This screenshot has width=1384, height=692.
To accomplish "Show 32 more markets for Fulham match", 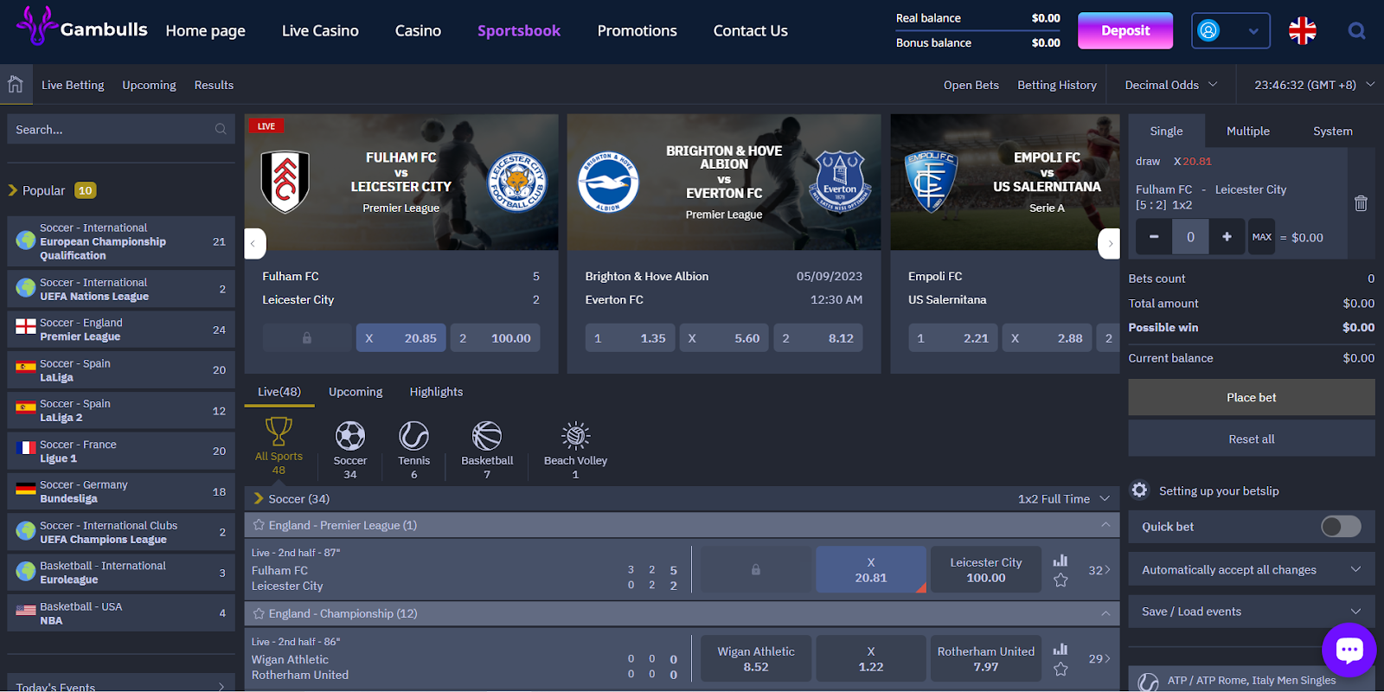I will (1099, 570).
